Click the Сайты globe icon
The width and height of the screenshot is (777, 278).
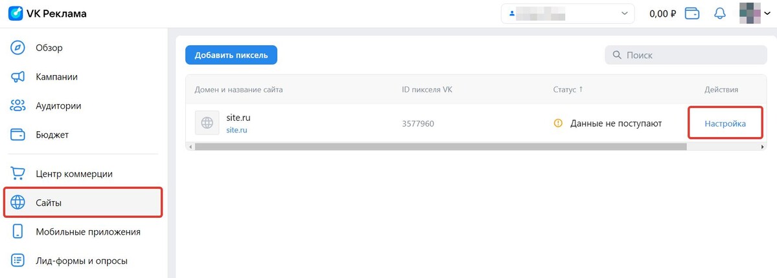(18, 202)
